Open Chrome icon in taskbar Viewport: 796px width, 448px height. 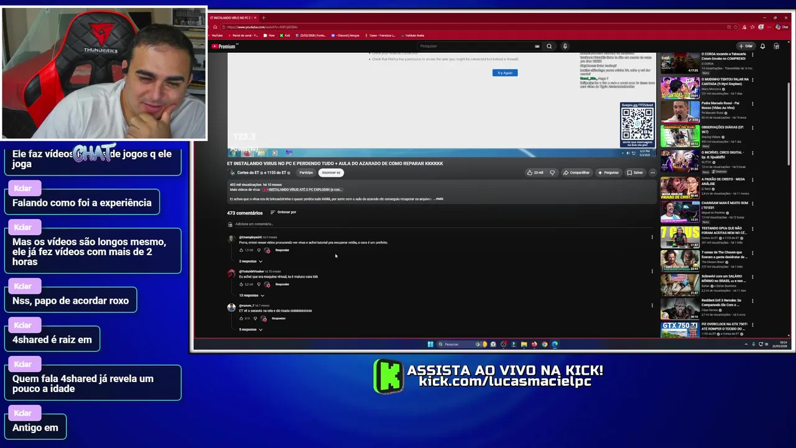[545, 344]
